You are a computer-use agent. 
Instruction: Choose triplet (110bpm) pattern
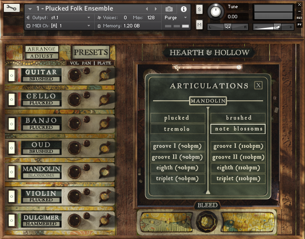click(x=238, y=179)
